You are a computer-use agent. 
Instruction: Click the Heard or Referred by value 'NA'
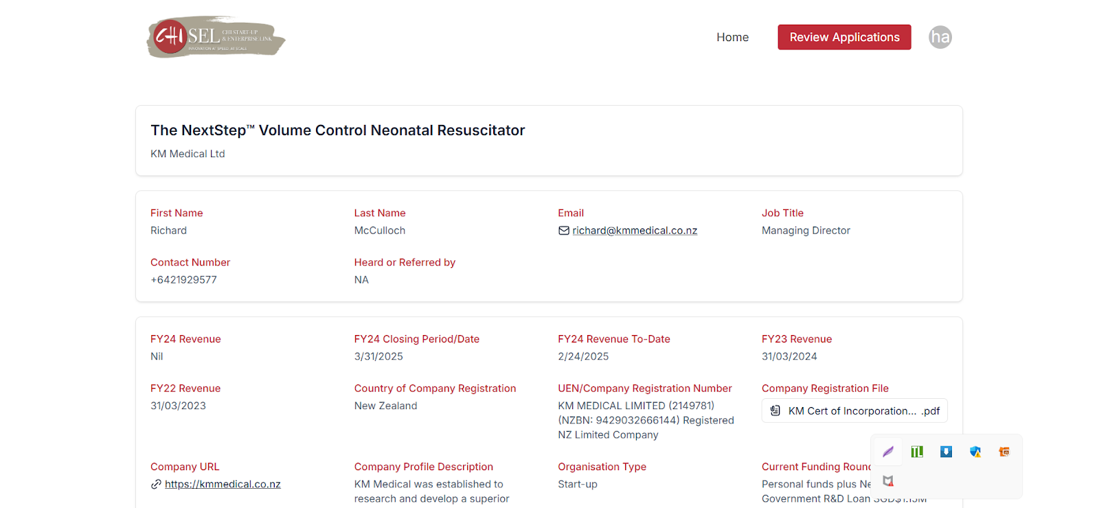point(361,280)
